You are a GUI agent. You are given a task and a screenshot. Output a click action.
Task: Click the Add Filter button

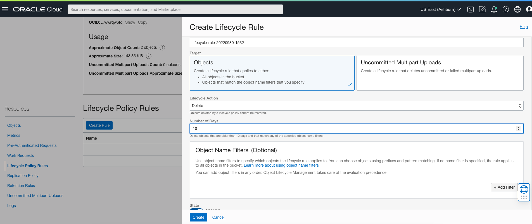[x=504, y=187]
